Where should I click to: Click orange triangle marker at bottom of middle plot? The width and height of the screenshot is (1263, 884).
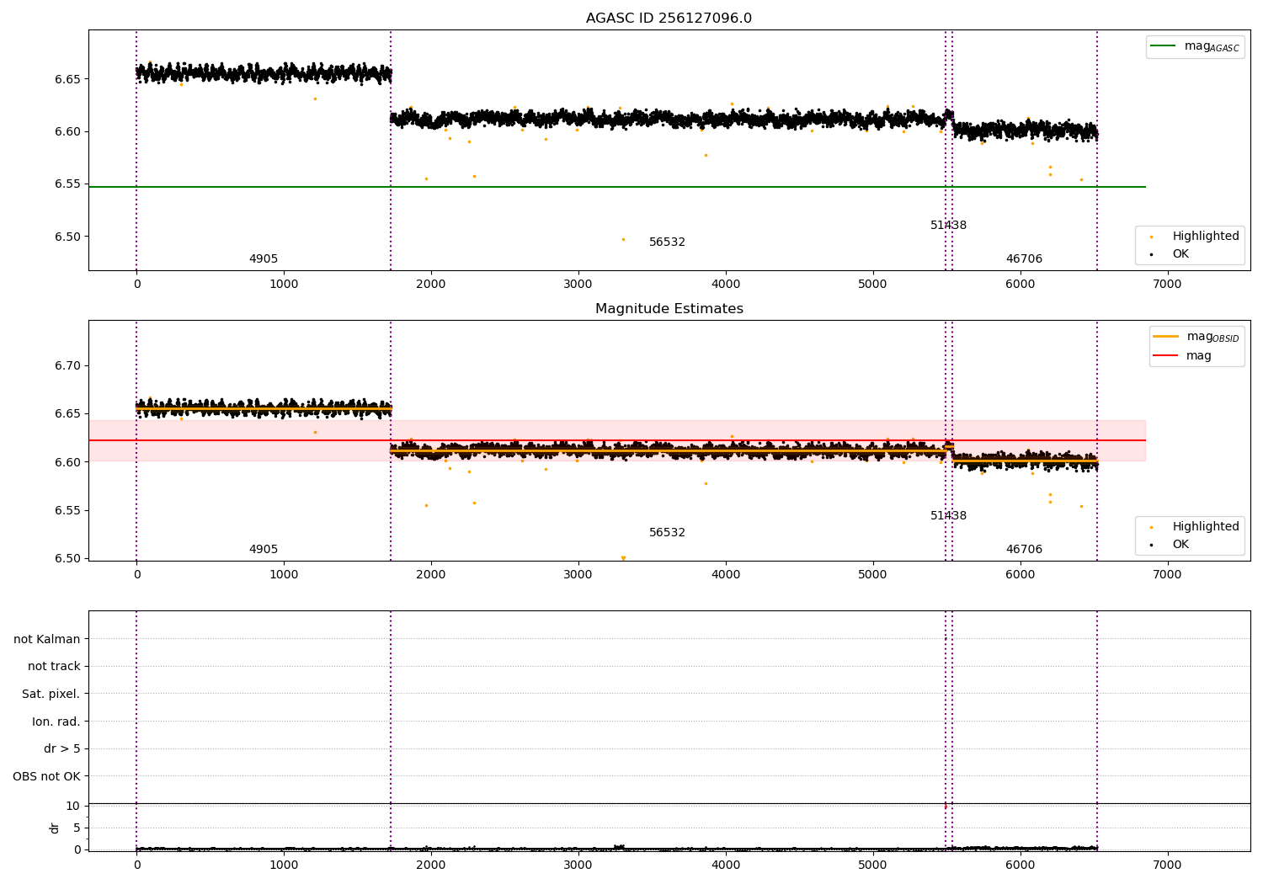[623, 558]
